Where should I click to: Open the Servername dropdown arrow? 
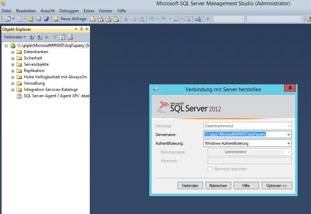tap(289, 135)
